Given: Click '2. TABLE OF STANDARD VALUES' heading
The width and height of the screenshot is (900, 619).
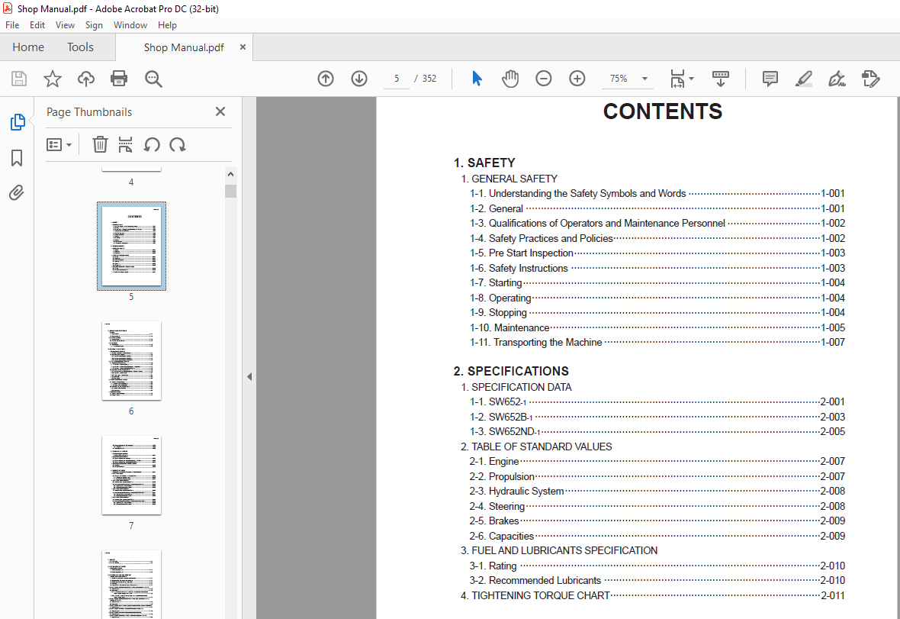Looking at the screenshot, I should 536,447.
